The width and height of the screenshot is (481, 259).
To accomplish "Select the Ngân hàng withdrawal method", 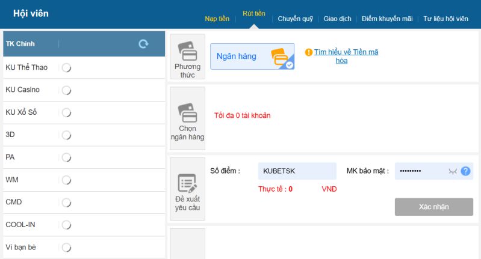I will point(252,56).
